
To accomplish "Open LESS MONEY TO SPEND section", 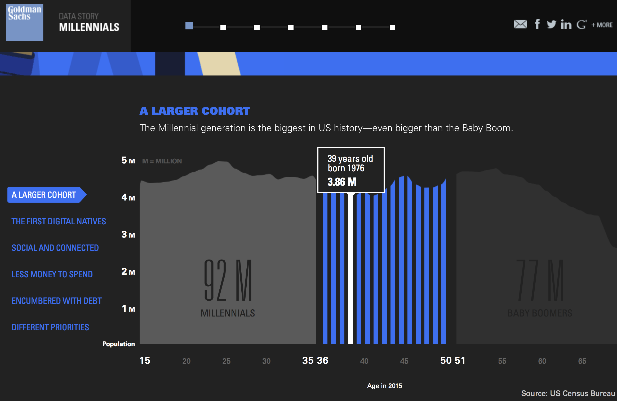I will click(52, 274).
